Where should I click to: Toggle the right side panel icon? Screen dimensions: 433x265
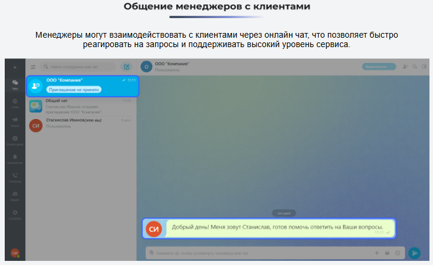click(424, 67)
